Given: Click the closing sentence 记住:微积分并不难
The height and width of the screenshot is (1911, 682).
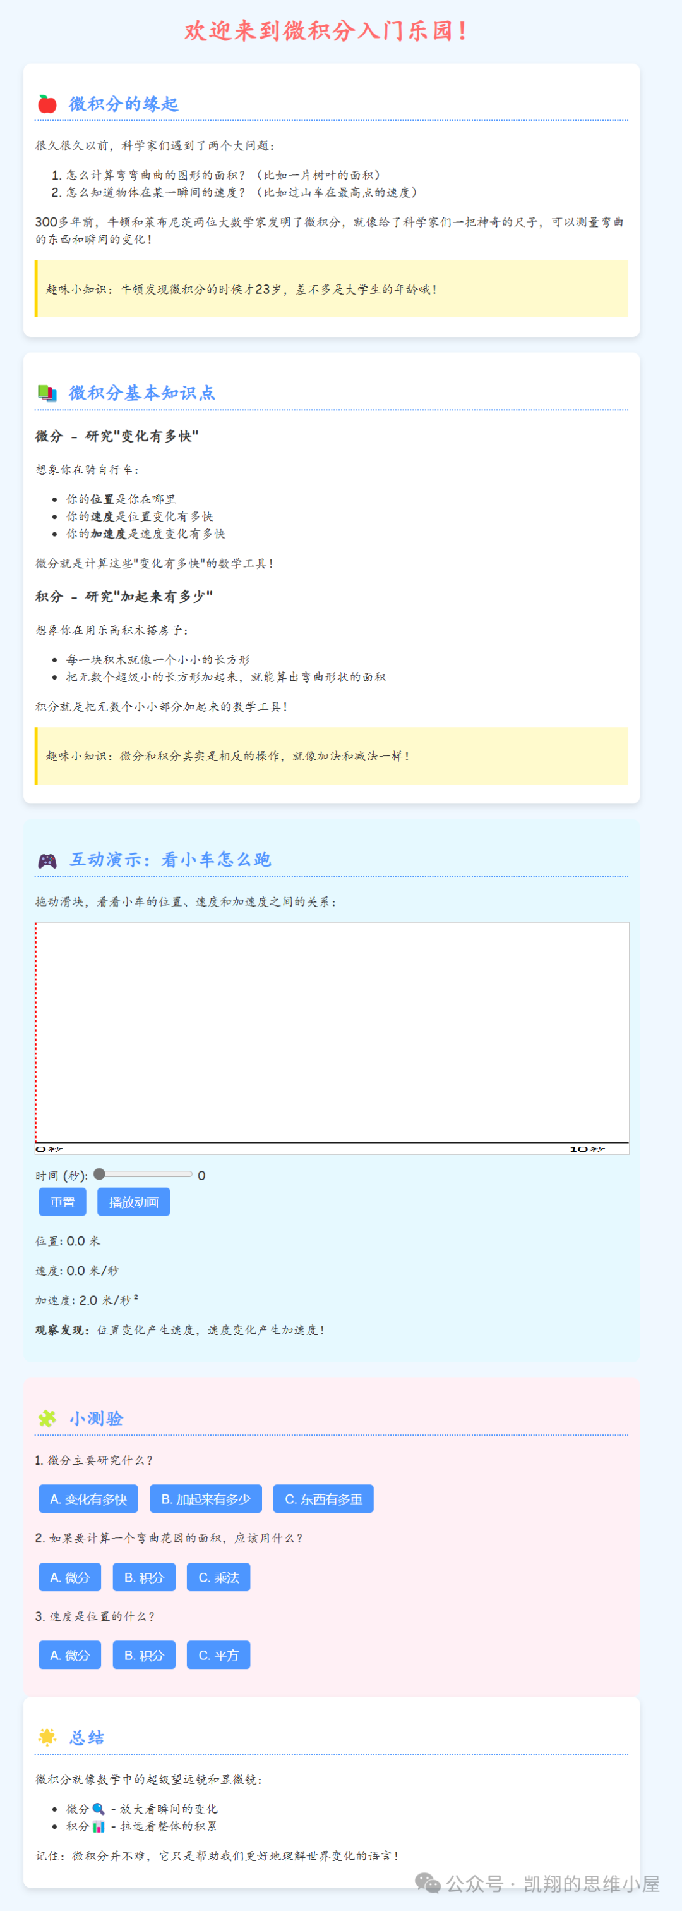Looking at the screenshot, I should 218,1855.
